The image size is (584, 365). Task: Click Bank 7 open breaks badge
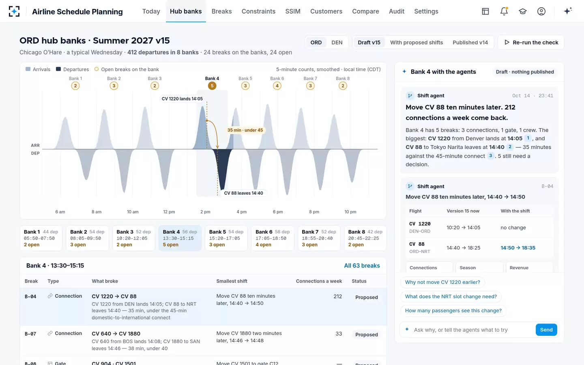click(x=310, y=86)
